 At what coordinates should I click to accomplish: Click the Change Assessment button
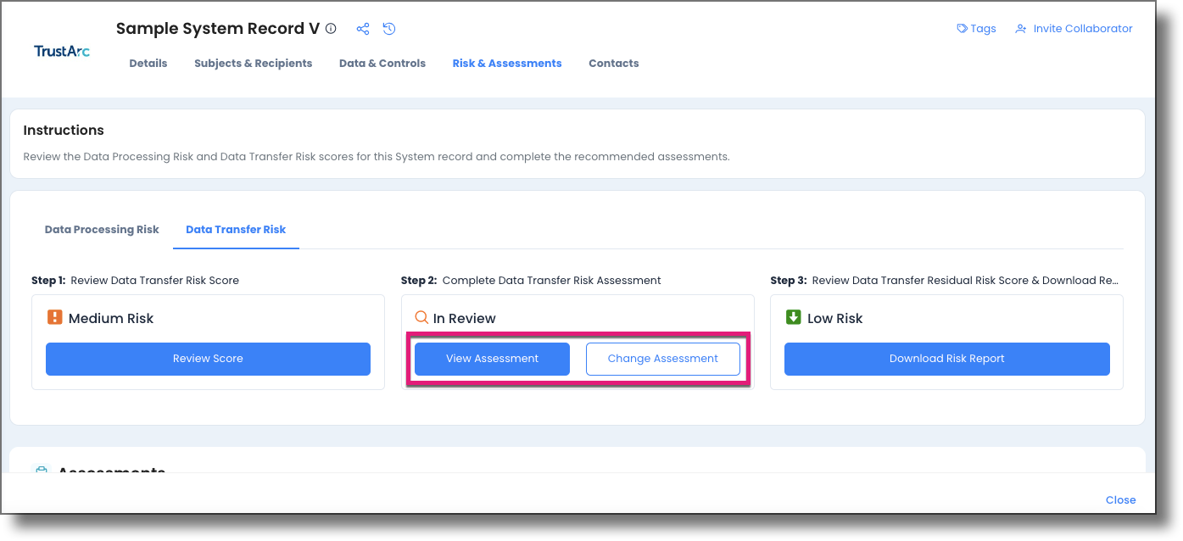pyautogui.click(x=663, y=359)
